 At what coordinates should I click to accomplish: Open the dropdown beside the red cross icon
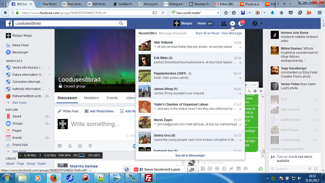coord(264,13)
